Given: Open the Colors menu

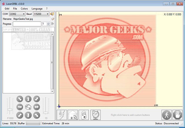Looking at the screenshot, I should [x=24, y=9].
